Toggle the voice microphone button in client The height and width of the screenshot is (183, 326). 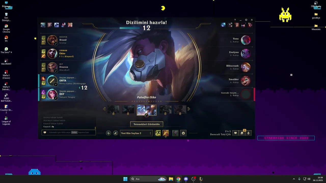coord(249,133)
